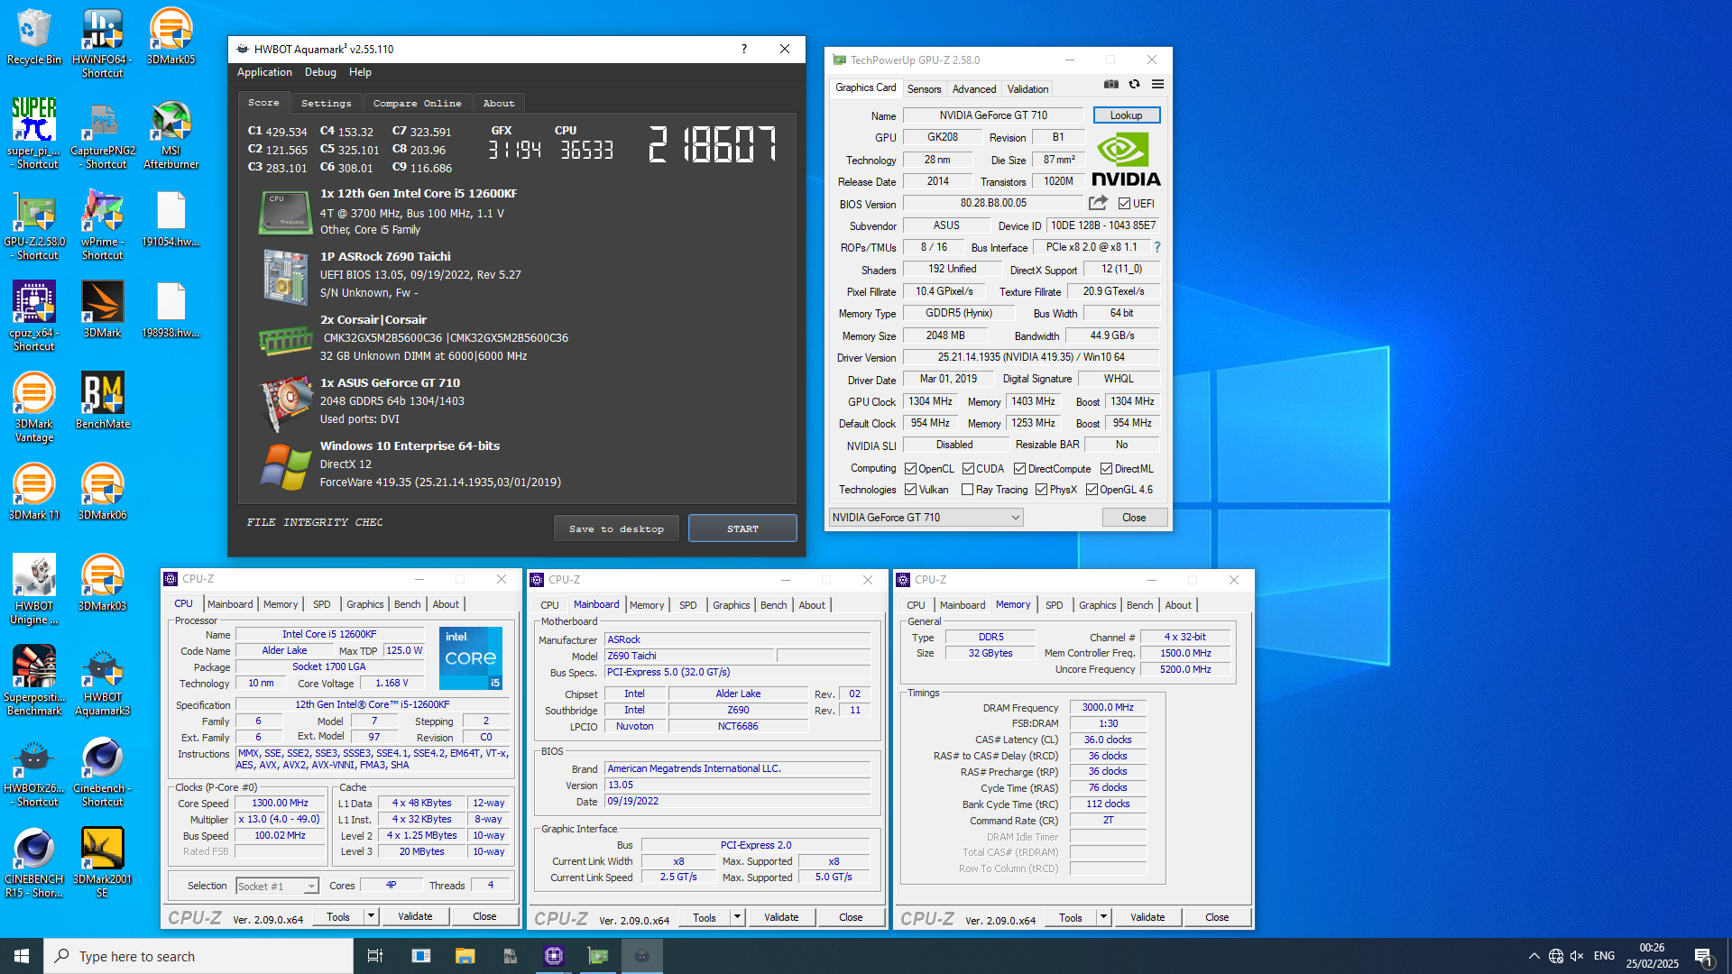1732x974 pixels.
Task: Toggle DirectCompute checkbox
Action: pos(1019,469)
